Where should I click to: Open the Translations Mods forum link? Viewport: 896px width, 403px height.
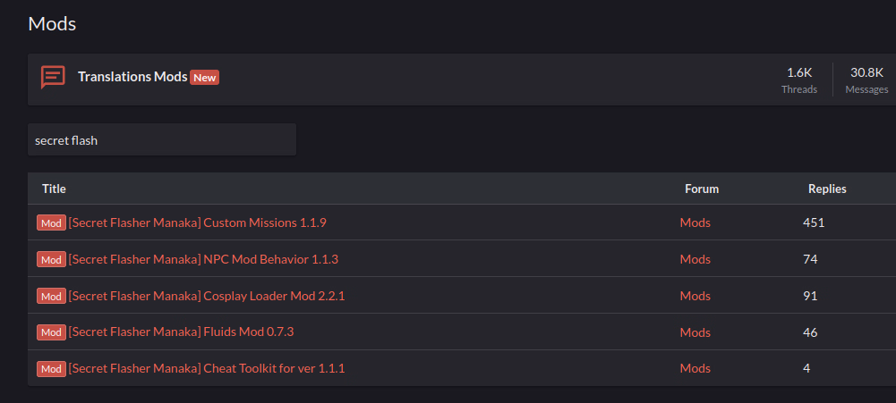point(132,77)
